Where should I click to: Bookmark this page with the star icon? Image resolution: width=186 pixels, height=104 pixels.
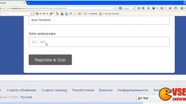point(139,8)
